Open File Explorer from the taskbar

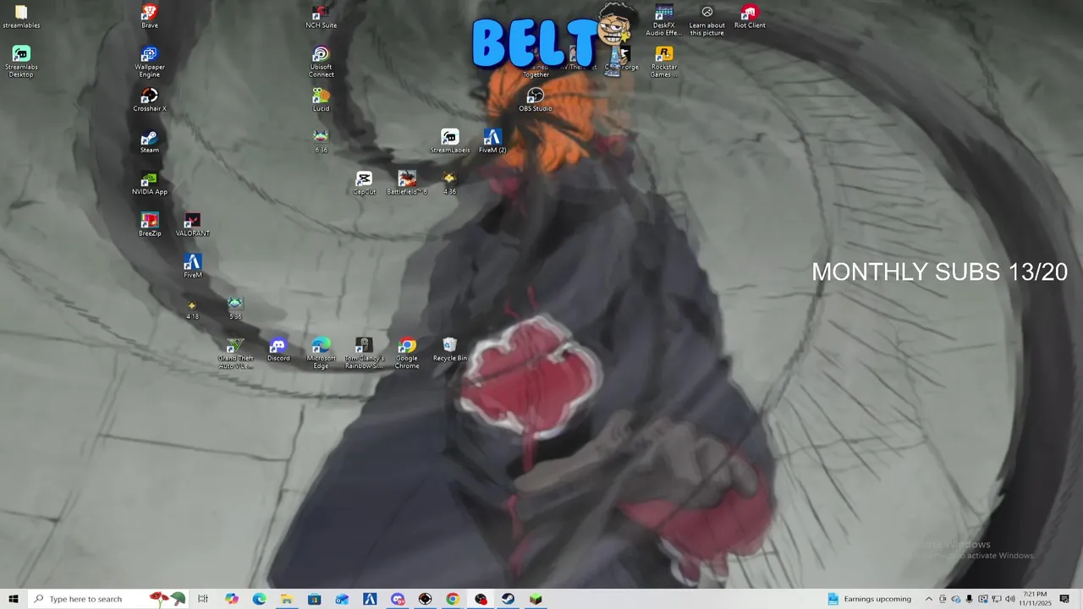coord(287,599)
